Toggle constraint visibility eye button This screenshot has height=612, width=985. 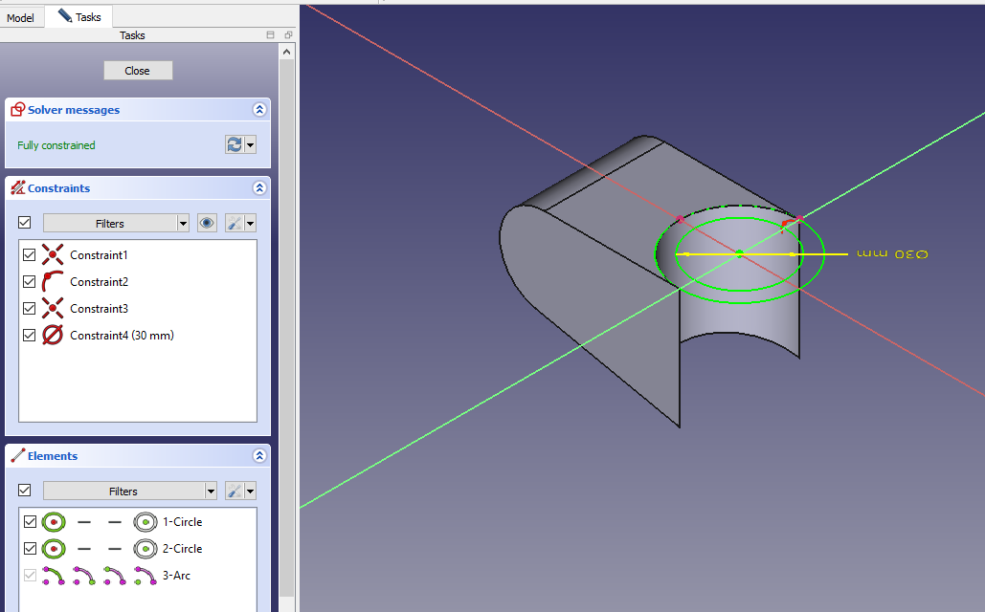tap(207, 223)
